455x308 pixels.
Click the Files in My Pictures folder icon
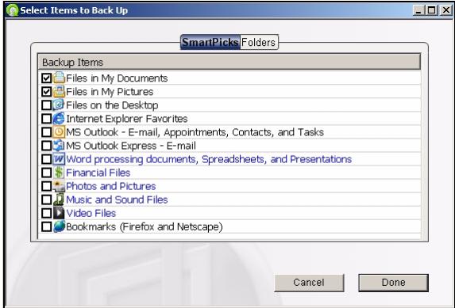pos(59,91)
